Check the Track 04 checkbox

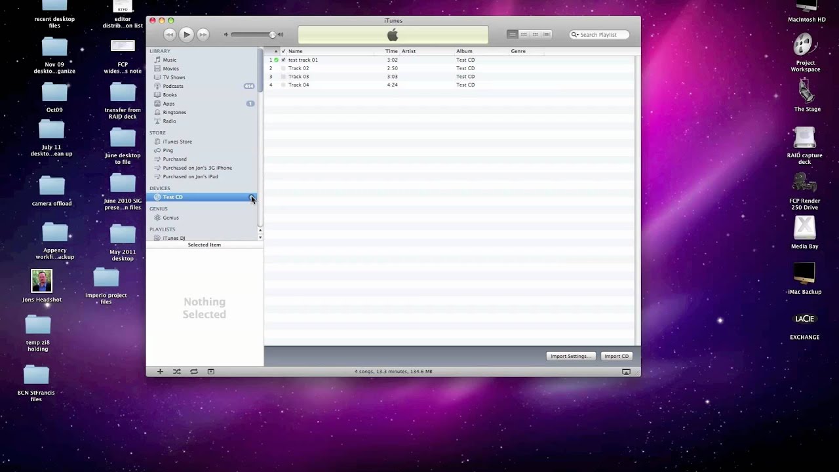coord(283,85)
